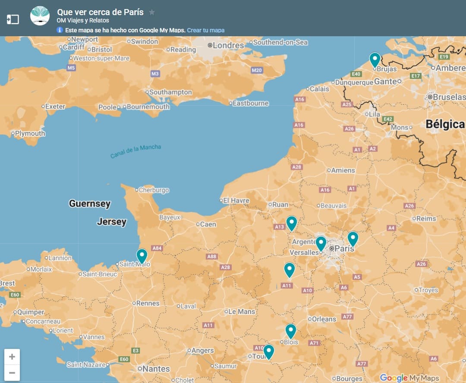
Task: Click the 'Exeter' city label
Action: point(55,107)
